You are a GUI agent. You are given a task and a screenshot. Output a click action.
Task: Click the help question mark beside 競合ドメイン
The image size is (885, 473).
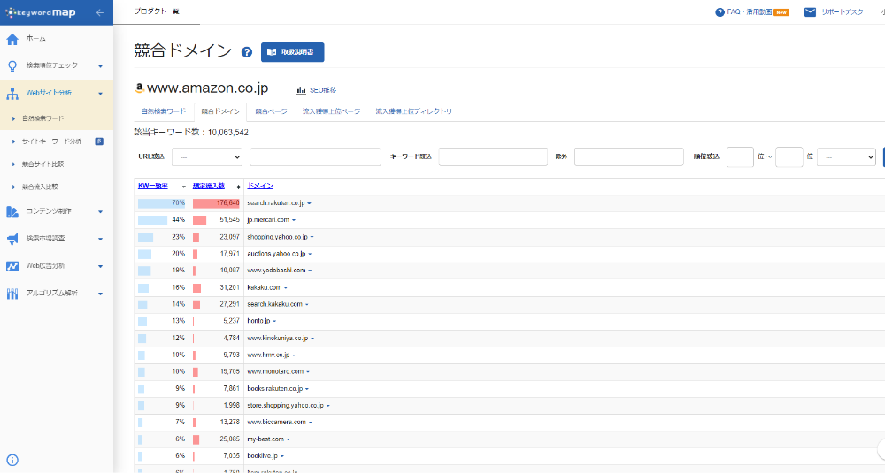[x=247, y=52]
